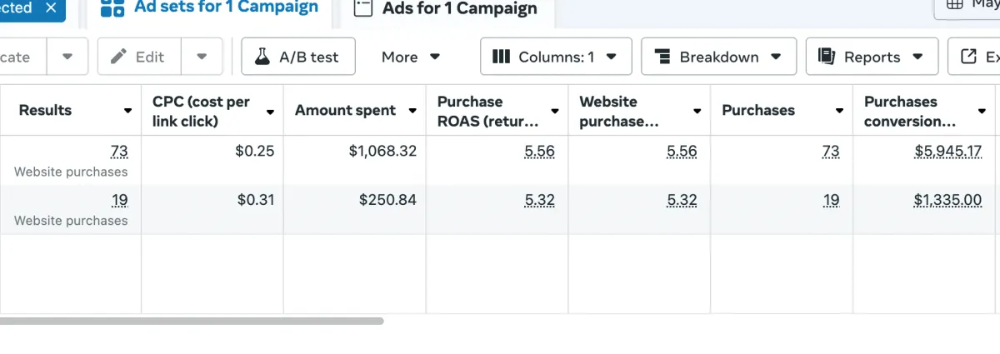Expand the Duplicate options arrow
The image size is (1000, 354).
tap(68, 57)
